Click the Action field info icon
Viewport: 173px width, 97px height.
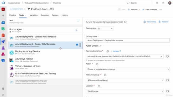97,64
